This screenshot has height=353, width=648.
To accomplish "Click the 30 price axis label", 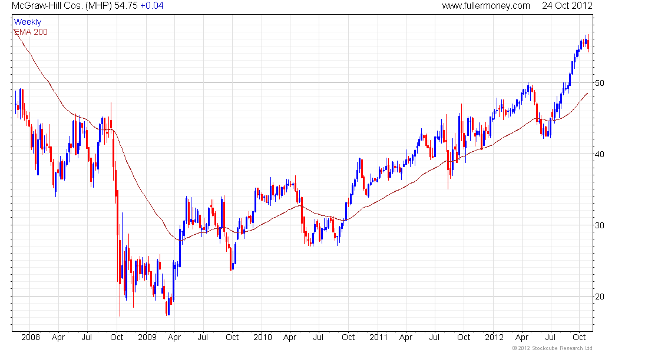I will pos(599,225).
